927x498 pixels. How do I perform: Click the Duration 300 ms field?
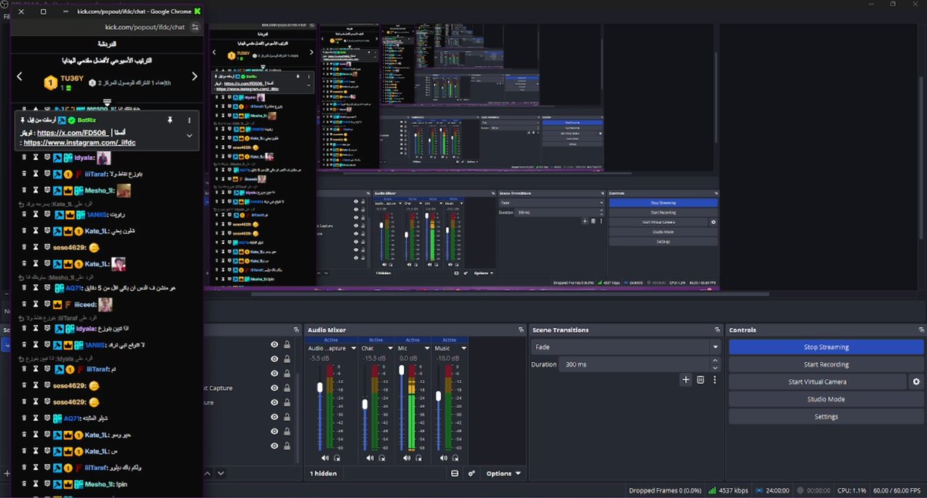[x=633, y=364]
